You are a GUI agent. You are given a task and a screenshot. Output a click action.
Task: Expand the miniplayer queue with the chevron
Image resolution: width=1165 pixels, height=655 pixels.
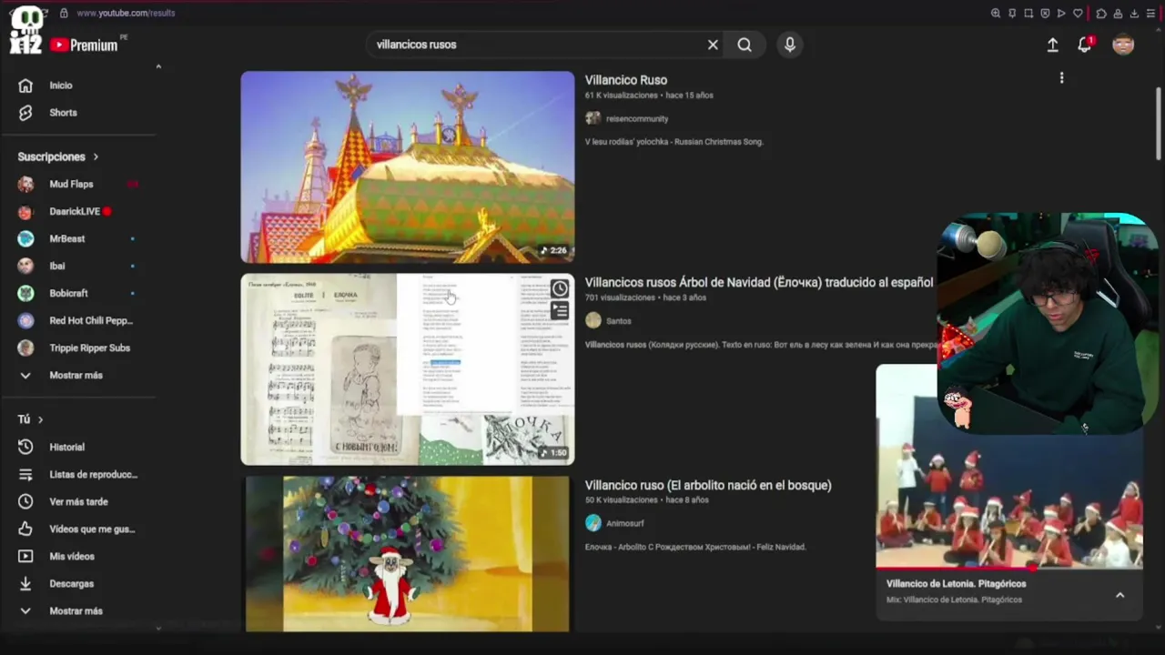[1120, 595]
